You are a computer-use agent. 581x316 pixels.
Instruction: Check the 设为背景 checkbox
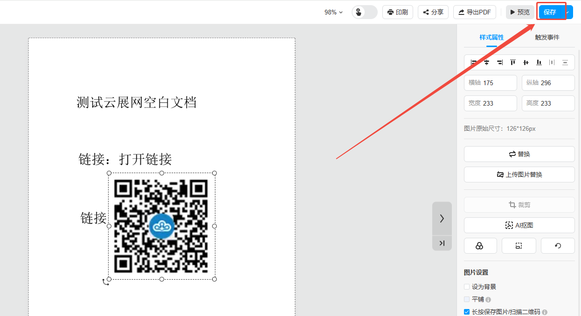click(467, 287)
